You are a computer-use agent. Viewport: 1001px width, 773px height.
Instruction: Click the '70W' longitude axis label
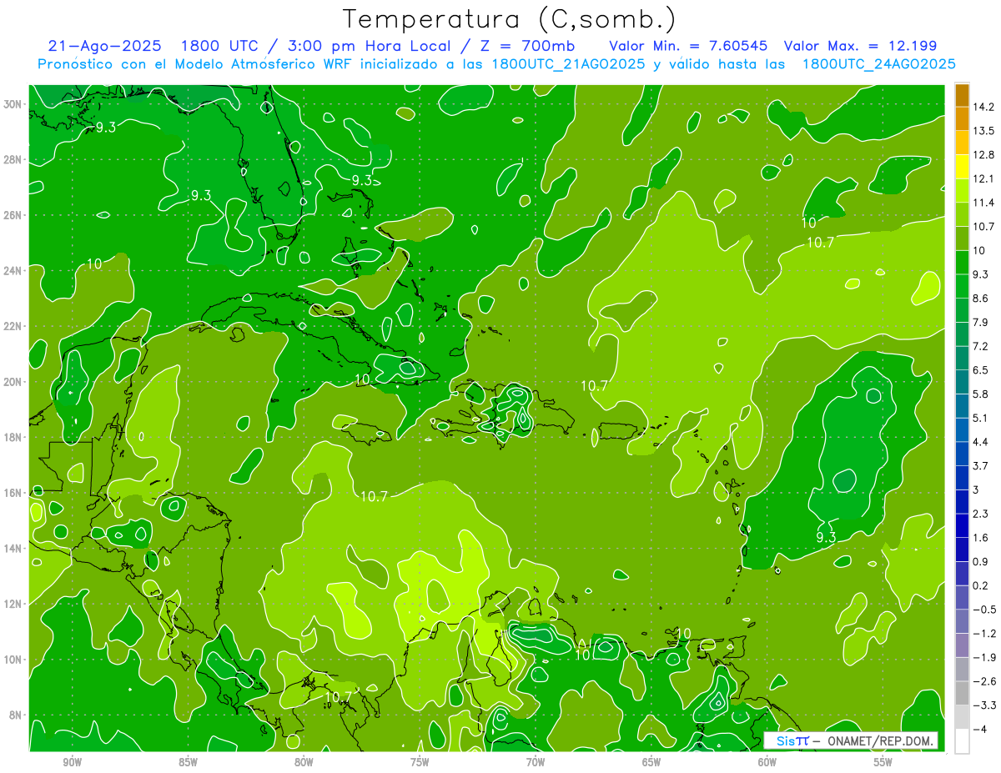pos(536,762)
